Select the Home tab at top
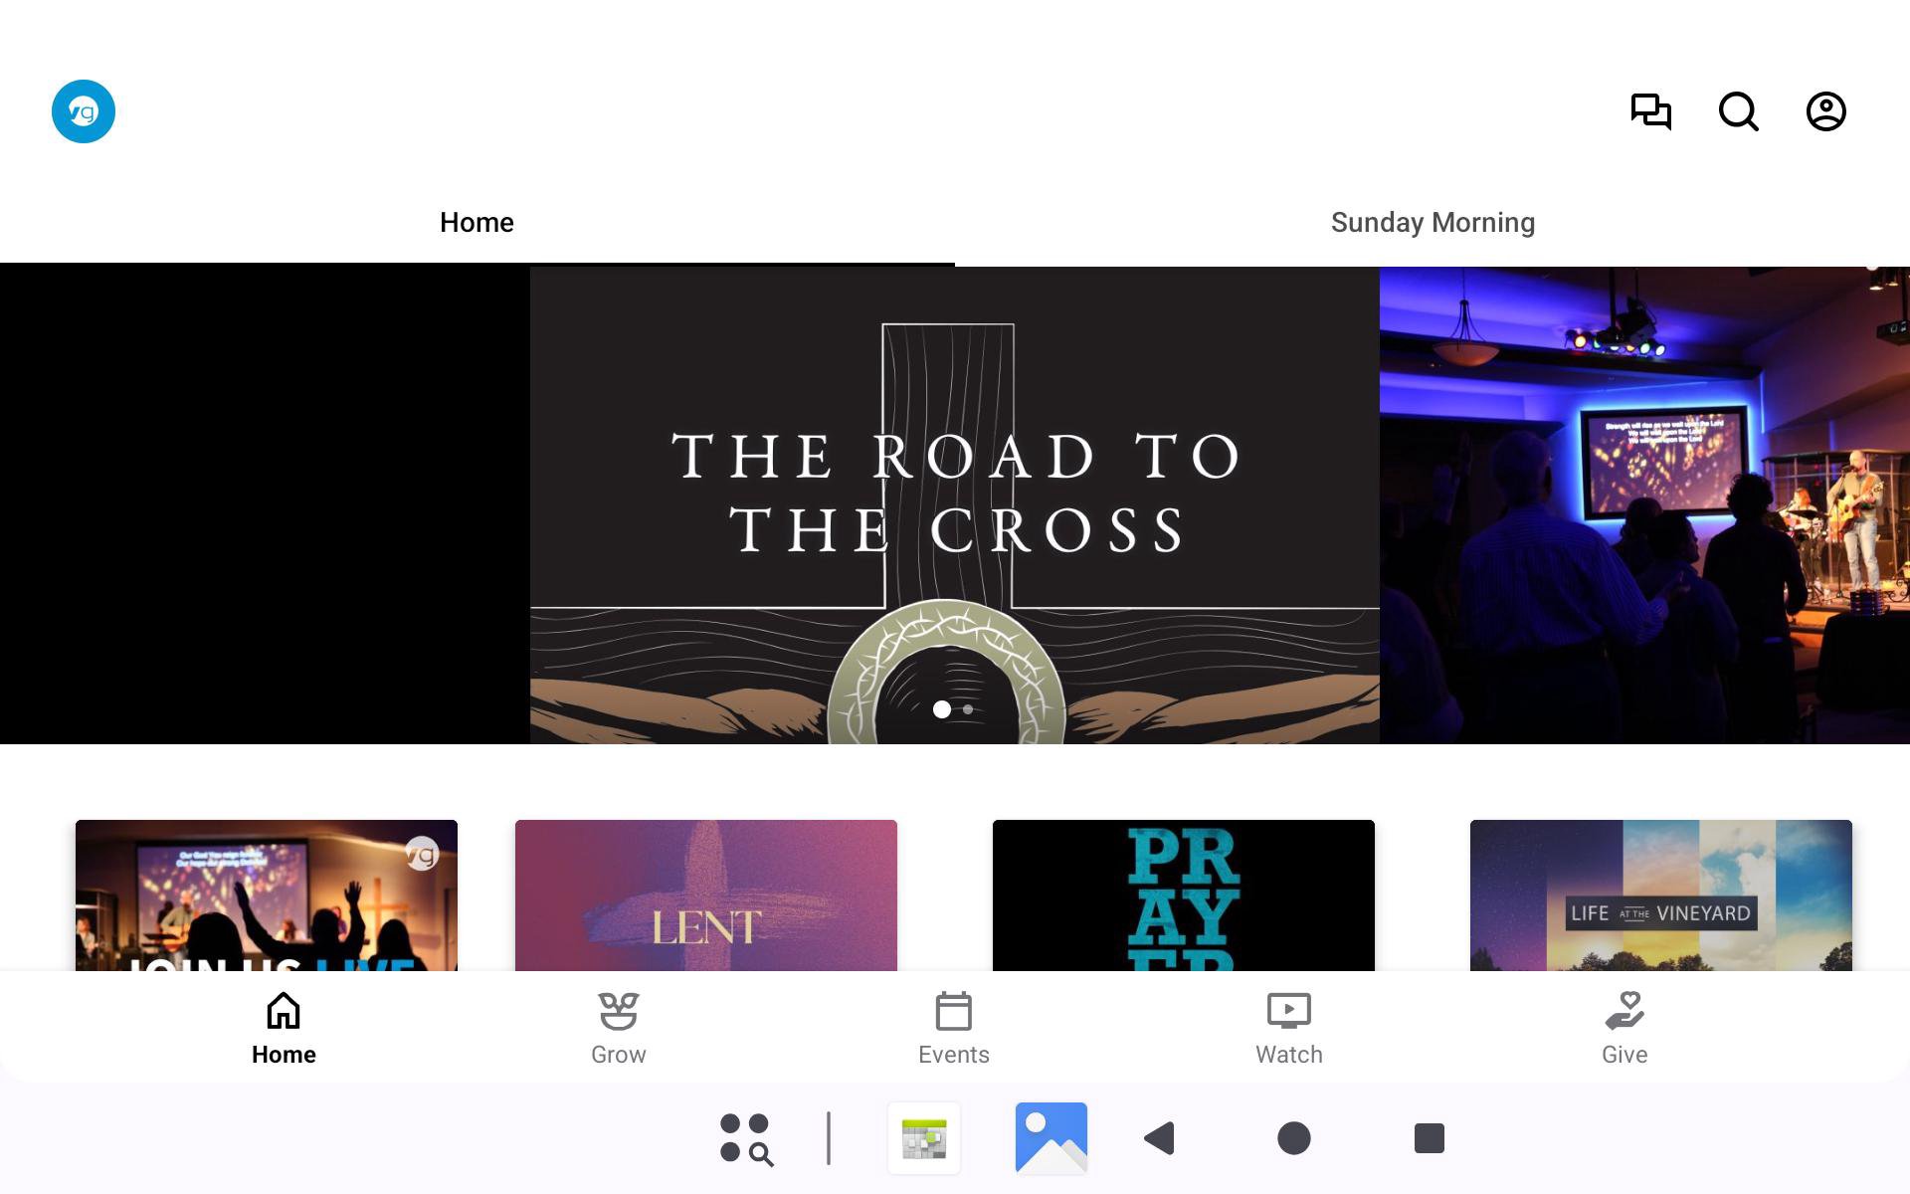The height and width of the screenshot is (1194, 1910). point(477,223)
